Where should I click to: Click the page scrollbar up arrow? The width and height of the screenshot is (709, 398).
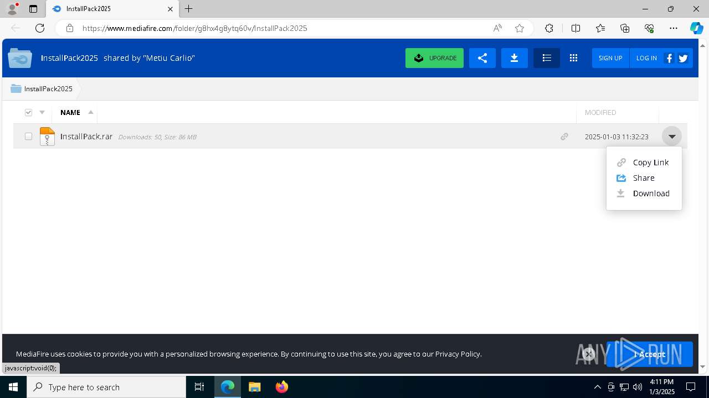703,45
